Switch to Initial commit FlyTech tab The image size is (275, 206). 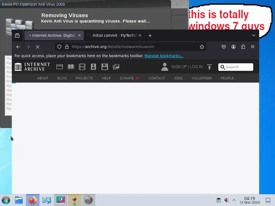click(x=114, y=36)
